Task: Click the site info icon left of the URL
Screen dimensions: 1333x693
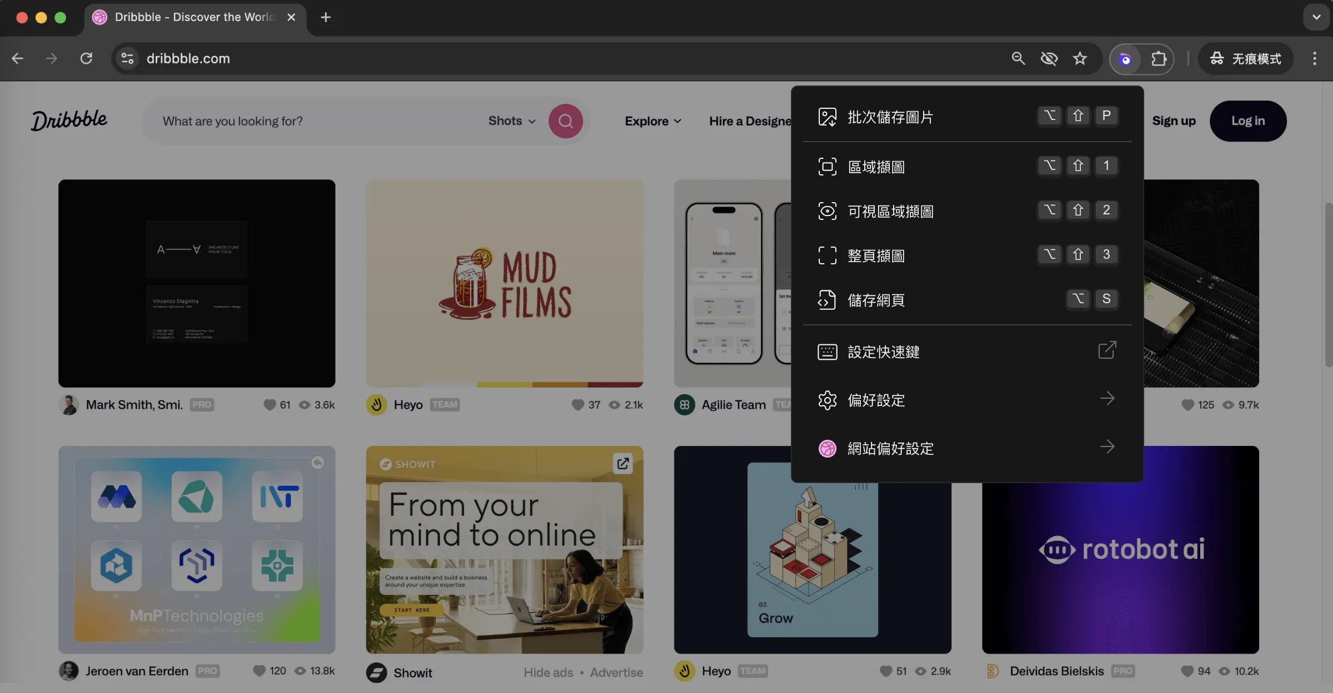Action: tap(127, 58)
